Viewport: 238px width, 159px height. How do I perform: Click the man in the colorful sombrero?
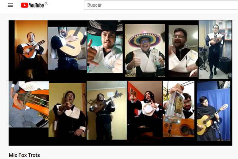click(x=145, y=48)
